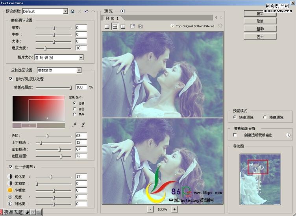Go to next preview tab arrow
This screenshot has height=216, width=296.
pos(222,18)
